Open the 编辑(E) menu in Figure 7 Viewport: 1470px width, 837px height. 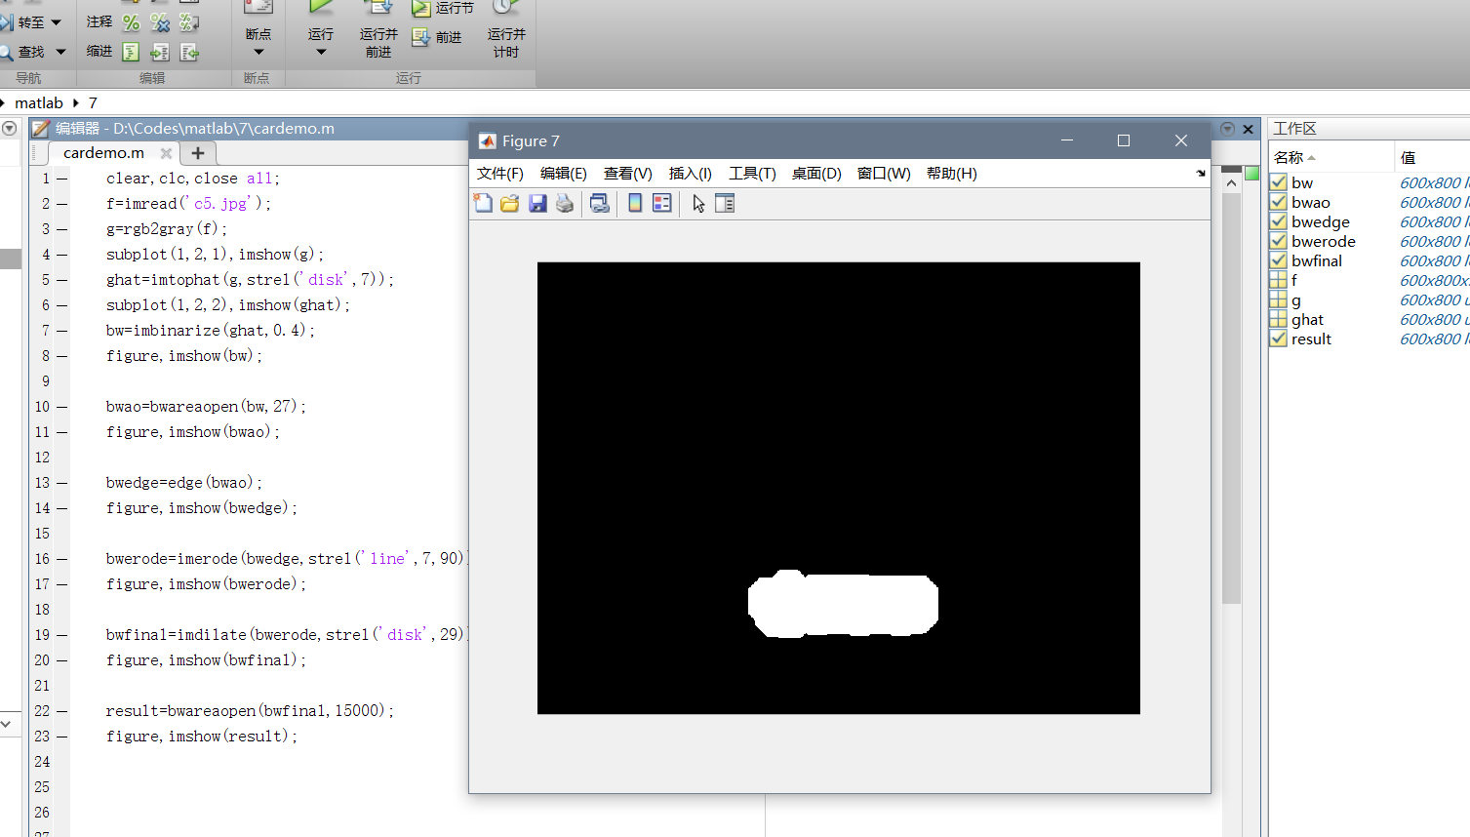pos(564,174)
